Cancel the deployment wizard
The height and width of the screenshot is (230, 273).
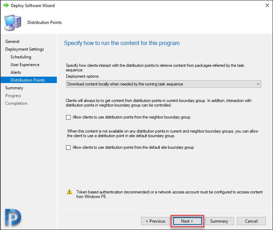pyautogui.click(x=251, y=221)
